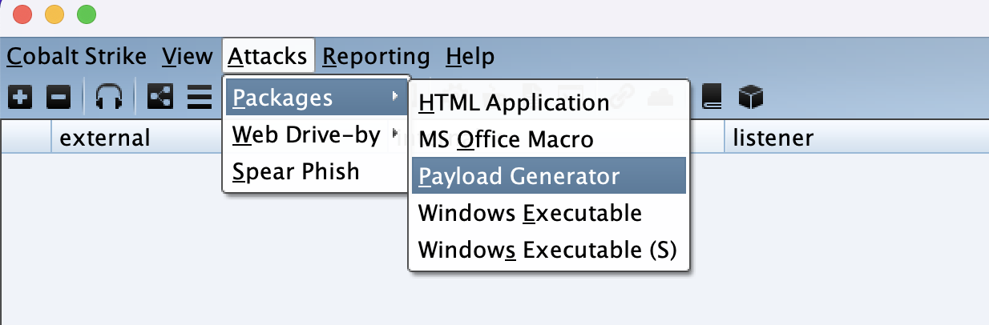989x325 pixels.
Task: Open the Cobalt Strike menu
Action: click(78, 57)
